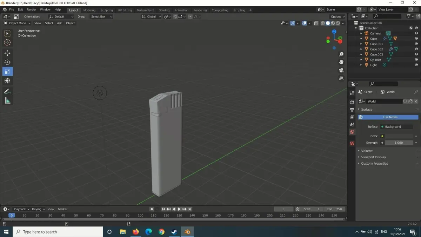Open the Playback popover in timeline
Image resolution: width=421 pixels, height=237 pixels.
21,209
